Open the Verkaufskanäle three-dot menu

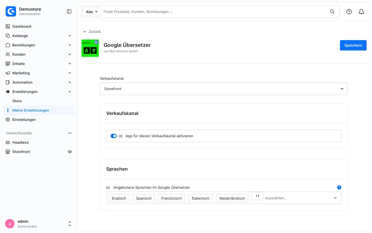(70, 133)
